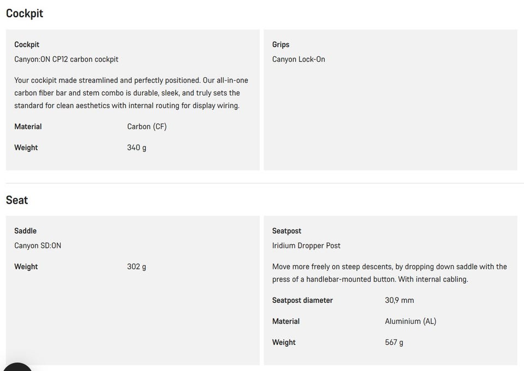The height and width of the screenshot is (371, 524).
Task: Click the cockpit description paragraph
Action: point(132,93)
